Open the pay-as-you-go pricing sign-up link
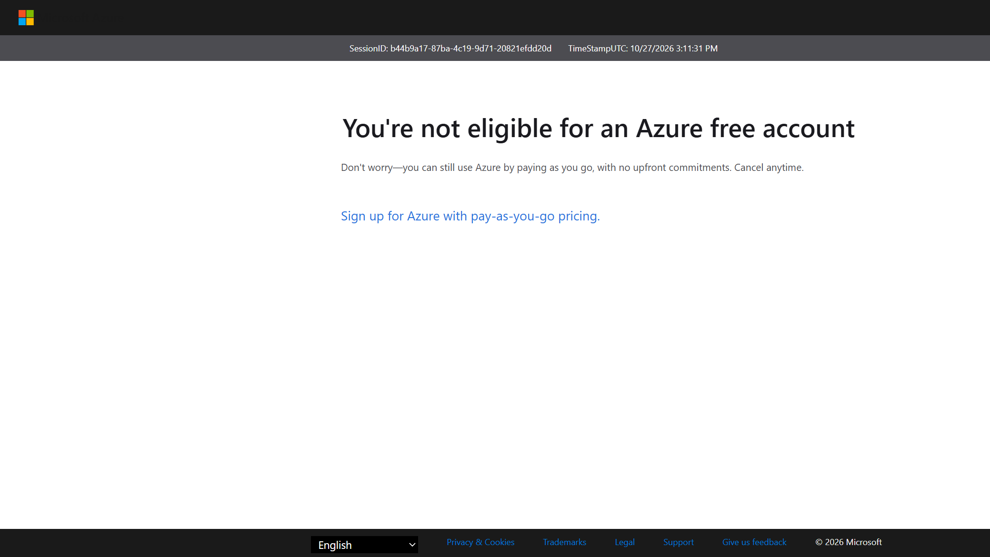The image size is (990, 557). [470, 216]
